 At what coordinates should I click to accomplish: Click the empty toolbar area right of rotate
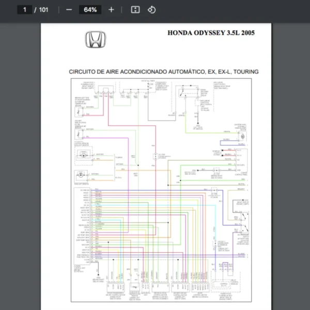[233, 10]
